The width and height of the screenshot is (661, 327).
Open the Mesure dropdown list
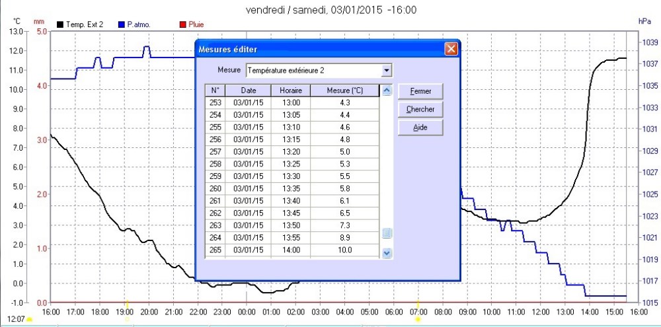(x=387, y=70)
